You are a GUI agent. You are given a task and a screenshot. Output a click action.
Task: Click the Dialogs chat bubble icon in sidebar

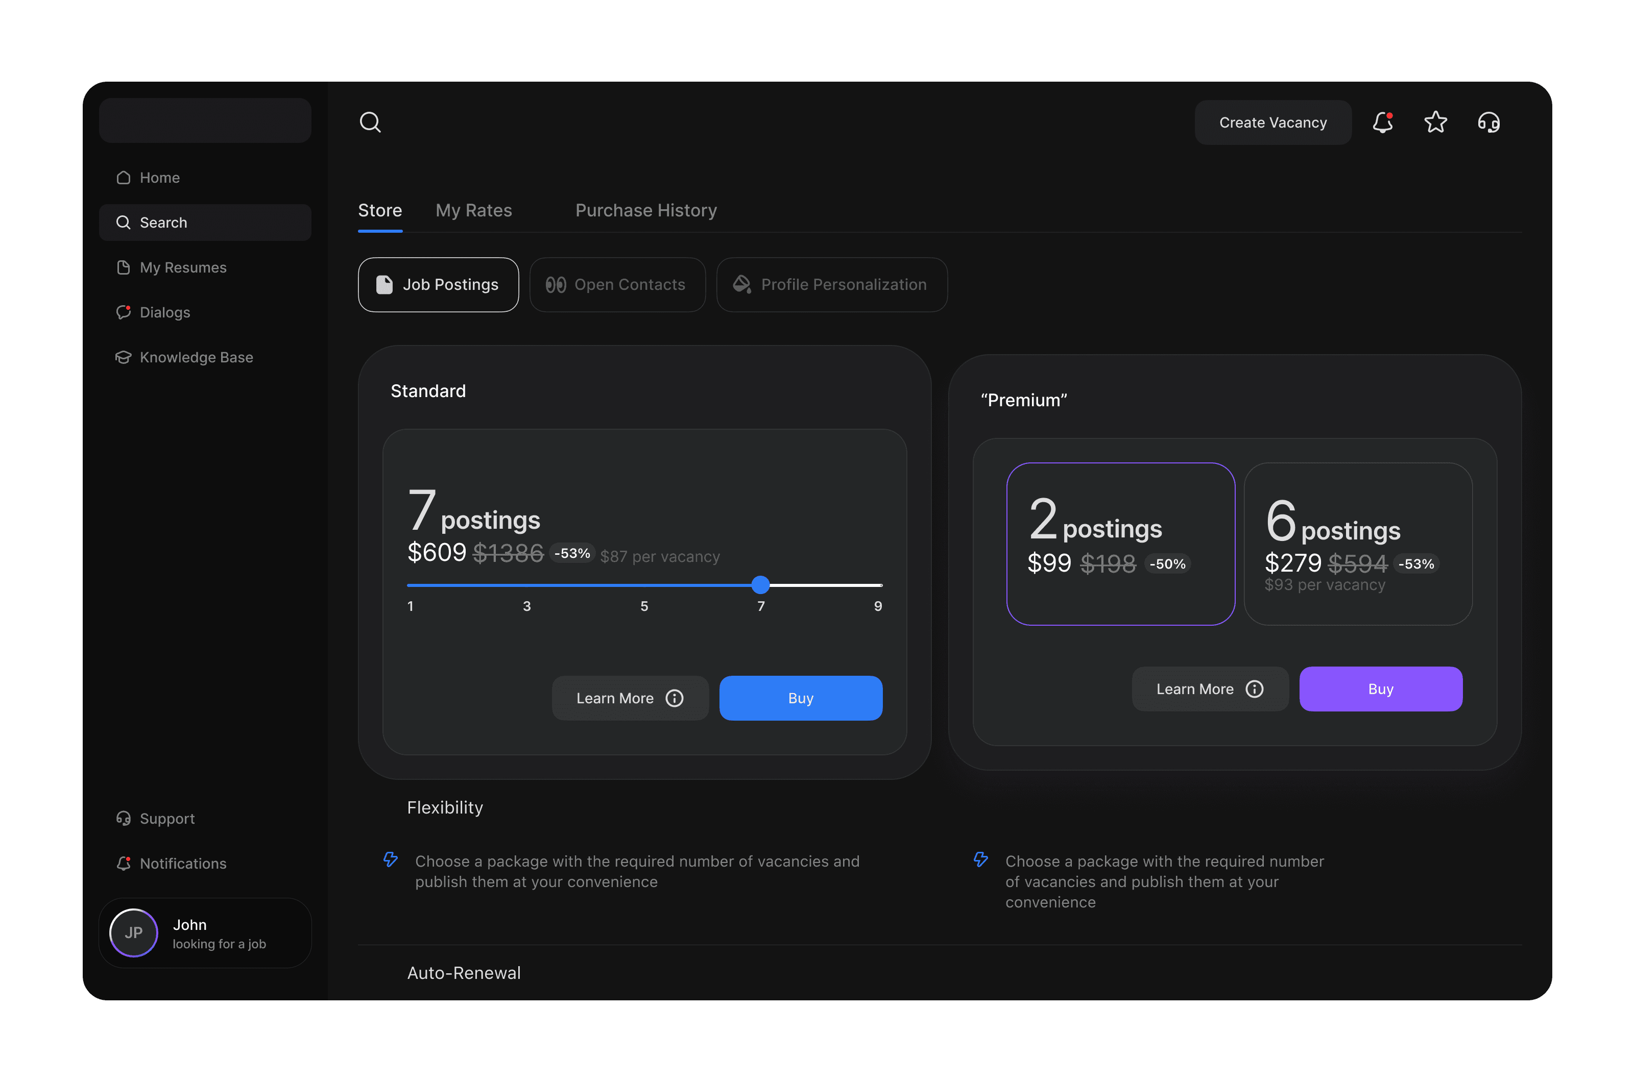[x=124, y=312]
